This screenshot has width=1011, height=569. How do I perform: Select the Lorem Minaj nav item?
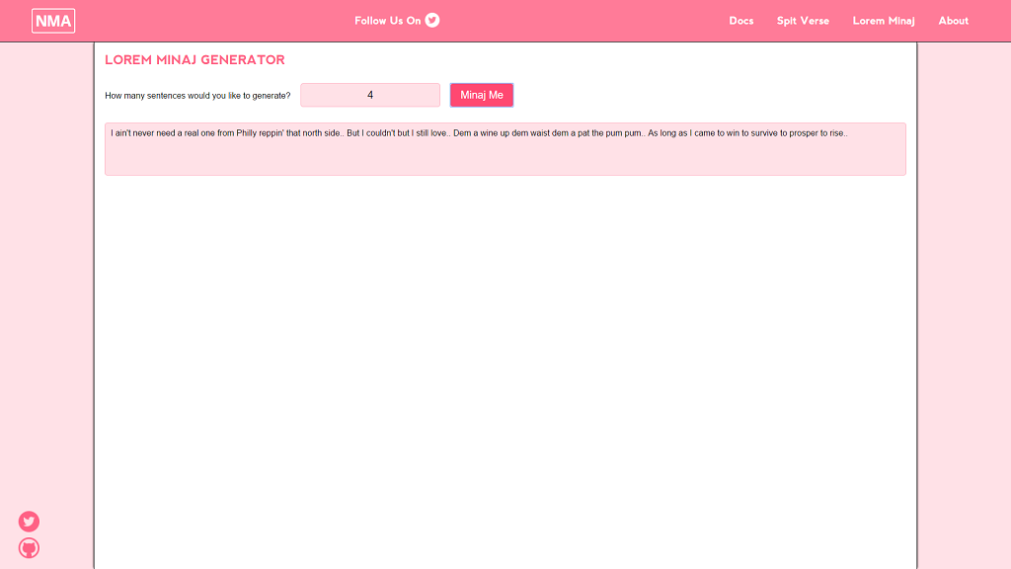coord(884,21)
